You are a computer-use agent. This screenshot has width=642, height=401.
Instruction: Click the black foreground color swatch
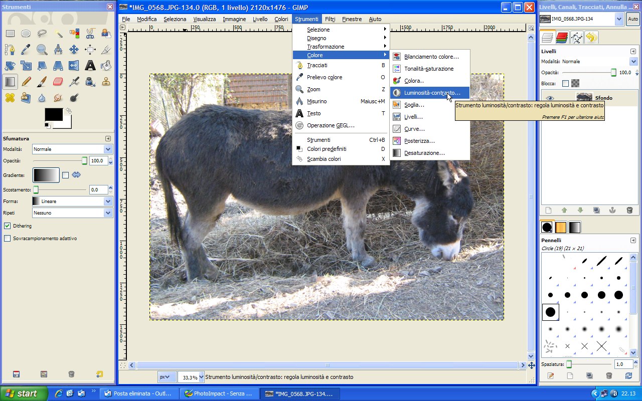54,114
